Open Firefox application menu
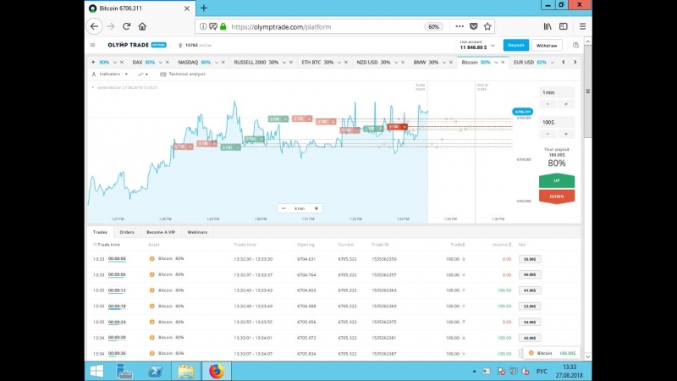This screenshot has height=381, width=677. click(582, 26)
